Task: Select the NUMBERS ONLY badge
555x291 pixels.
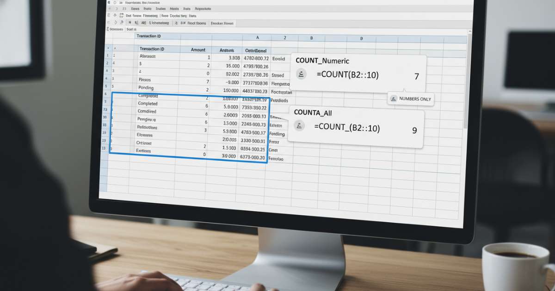Action: pyautogui.click(x=411, y=98)
